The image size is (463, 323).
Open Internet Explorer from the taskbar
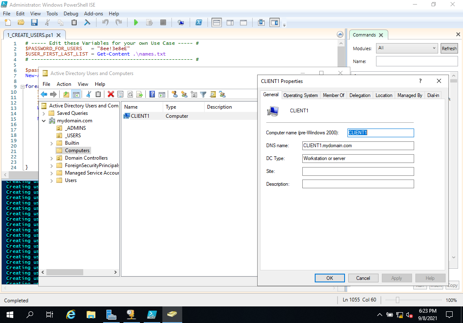pos(71,315)
